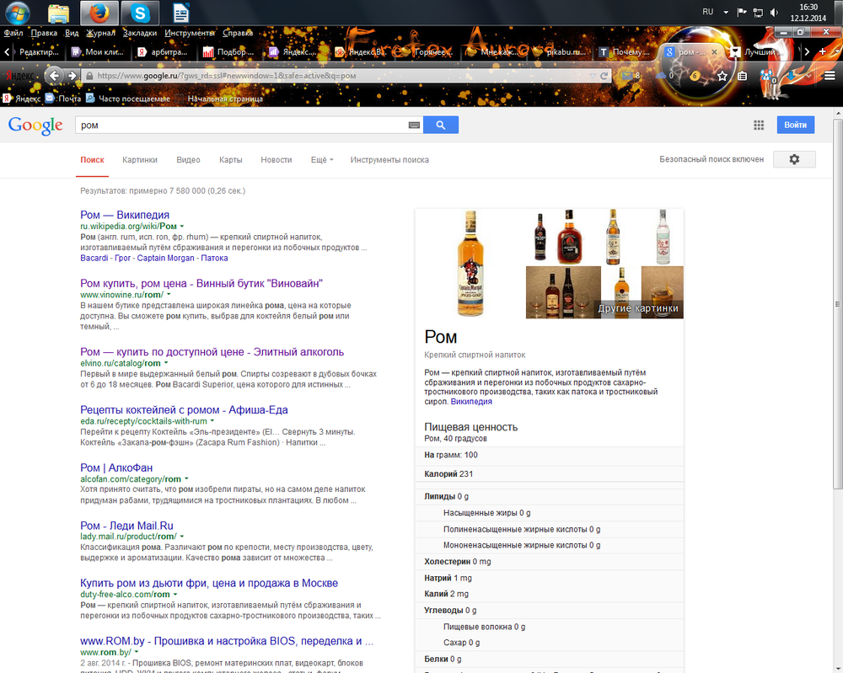Open the "Часто посещаемые" bookmarks folder
The height and width of the screenshot is (673, 843).
(128, 99)
